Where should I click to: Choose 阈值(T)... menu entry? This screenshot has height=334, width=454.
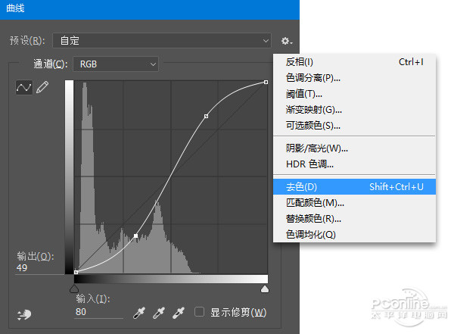tap(354, 94)
